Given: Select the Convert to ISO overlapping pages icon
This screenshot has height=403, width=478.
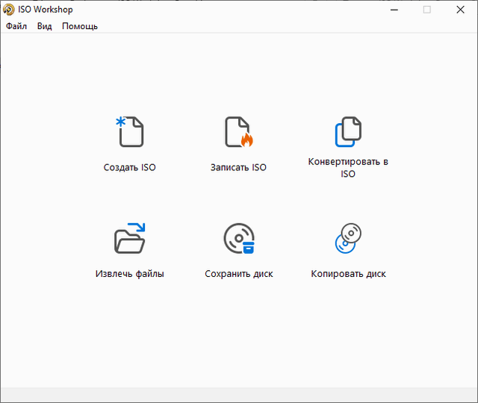Looking at the screenshot, I should point(348,132).
